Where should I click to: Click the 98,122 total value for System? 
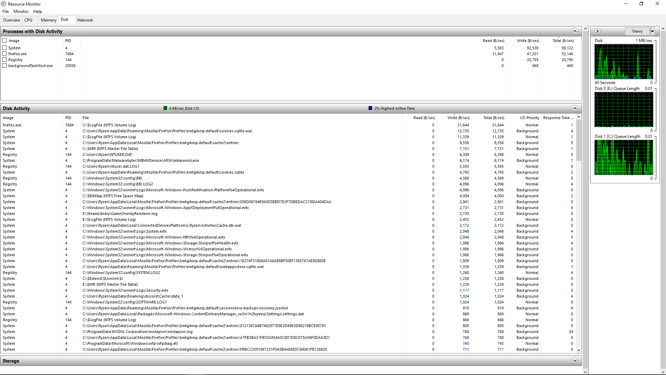click(x=567, y=48)
